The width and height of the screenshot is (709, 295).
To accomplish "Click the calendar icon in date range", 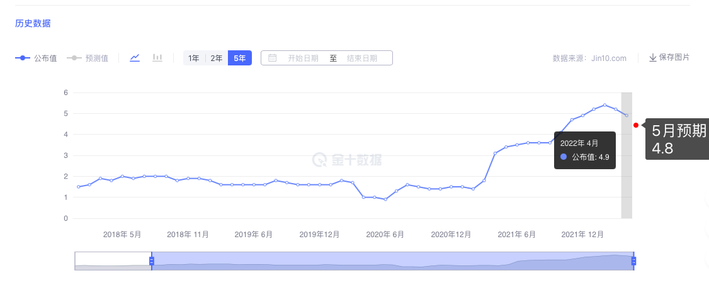I will click(x=273, y=58).
